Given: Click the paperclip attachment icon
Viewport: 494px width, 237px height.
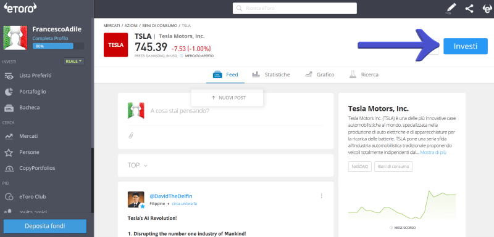Looking at the screenshot, I should (131, 135).
